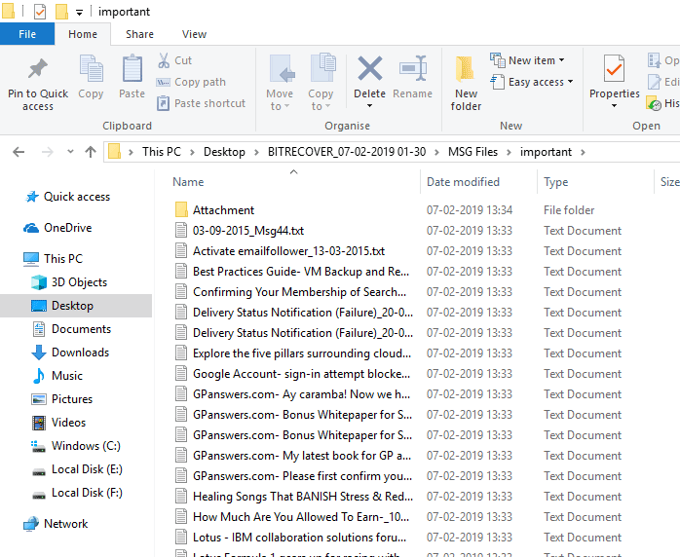The height and width of the screenshot is (557, 680).
Task: Select file 03-09-2015_Msg44.txt
Action: pos(248,231)
